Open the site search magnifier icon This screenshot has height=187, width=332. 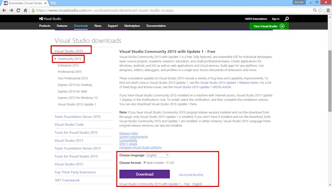(x=287, y=19)
